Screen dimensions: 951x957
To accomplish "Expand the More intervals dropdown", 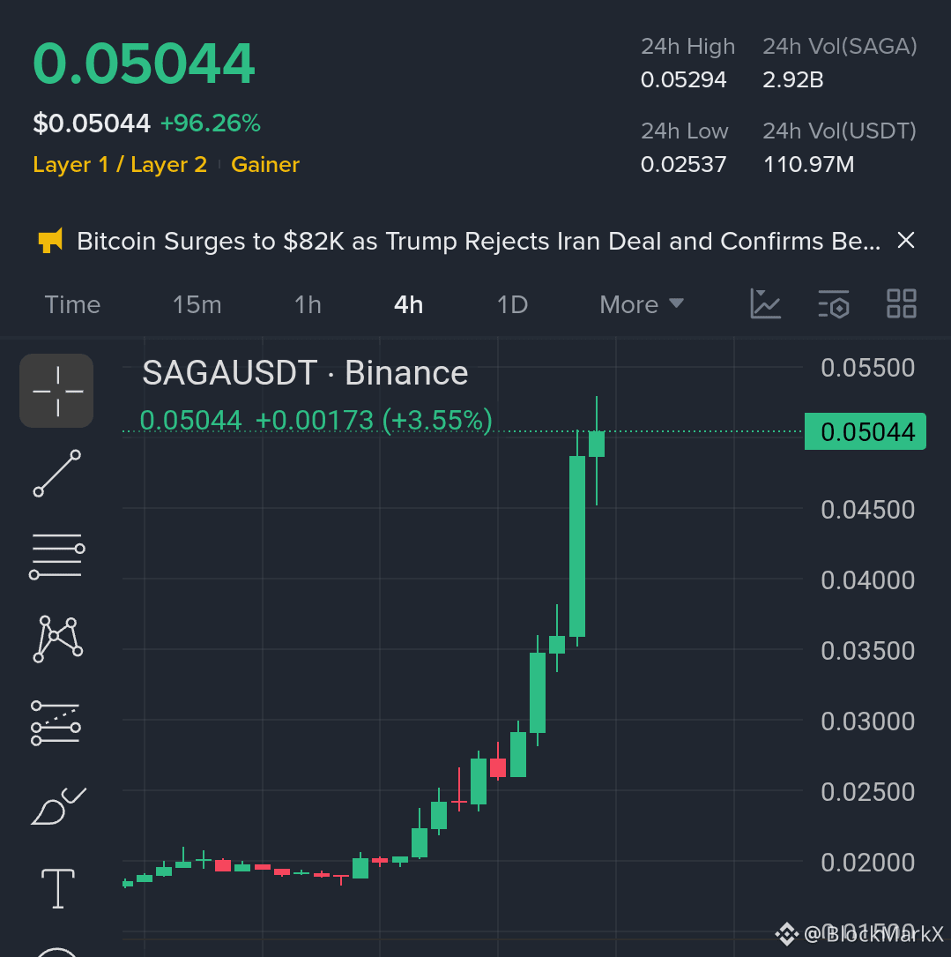I will tap(641, 304).
